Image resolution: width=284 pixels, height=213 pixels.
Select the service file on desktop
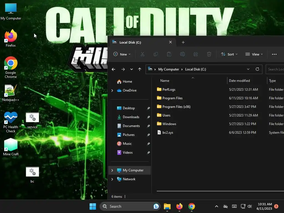[x=32, y=121]
